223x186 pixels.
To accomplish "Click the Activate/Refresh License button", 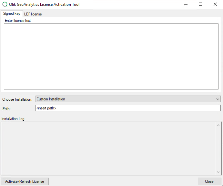I will (25, 181).
